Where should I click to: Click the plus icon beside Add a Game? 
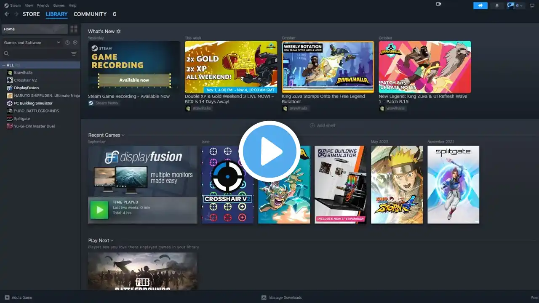[x=7, y=298]
